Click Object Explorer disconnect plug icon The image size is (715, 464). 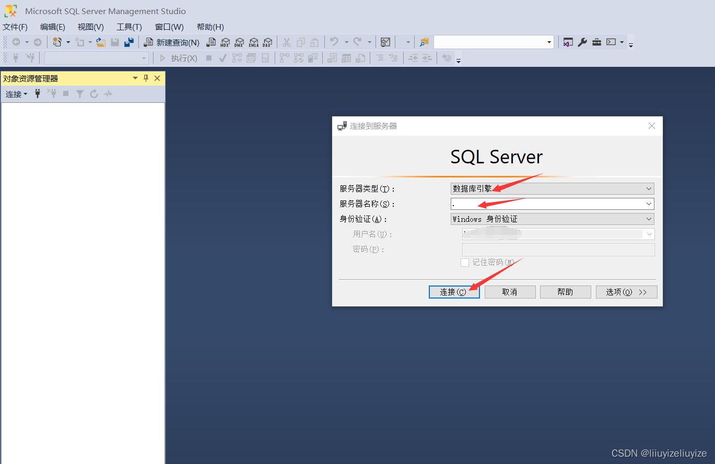click(52, 94)
